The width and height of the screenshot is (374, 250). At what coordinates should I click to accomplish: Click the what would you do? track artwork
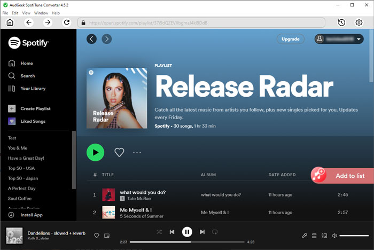pos(108,194)
